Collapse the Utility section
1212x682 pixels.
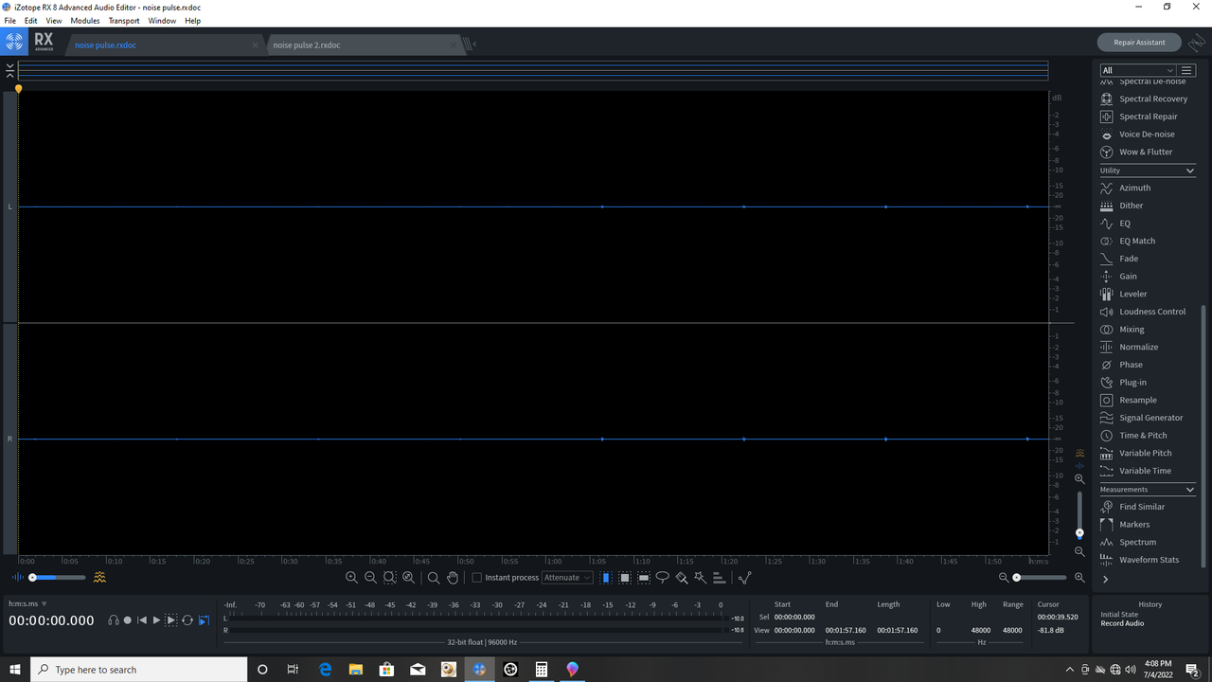click(1189, 170)
